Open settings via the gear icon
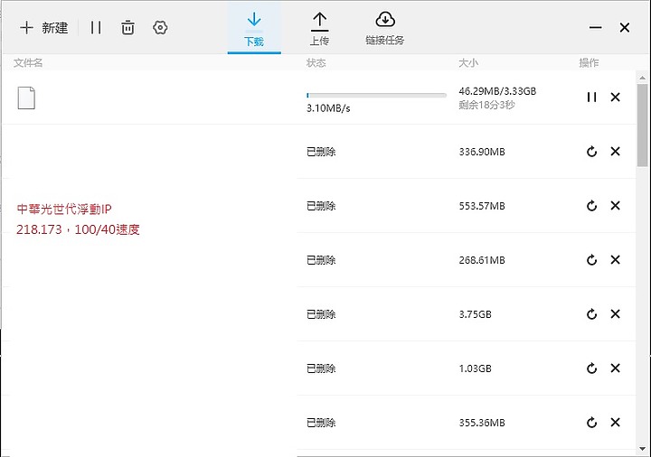 click(160, 28)
